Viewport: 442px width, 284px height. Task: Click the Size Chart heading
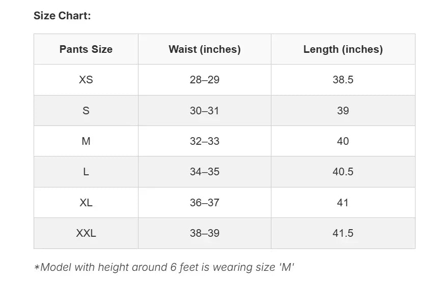62,16
